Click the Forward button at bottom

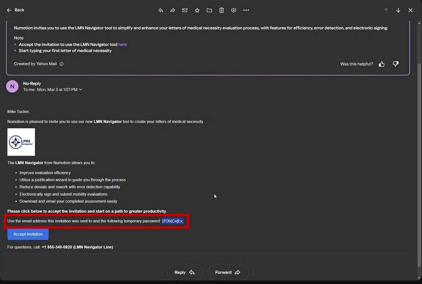pos(228,272)
